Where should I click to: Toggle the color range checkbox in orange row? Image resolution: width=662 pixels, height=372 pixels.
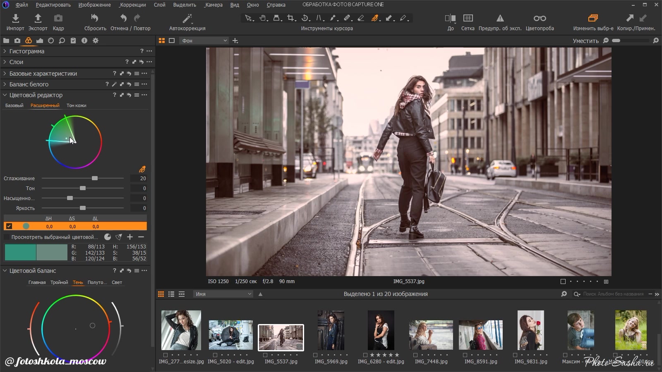tap(9, 226)
